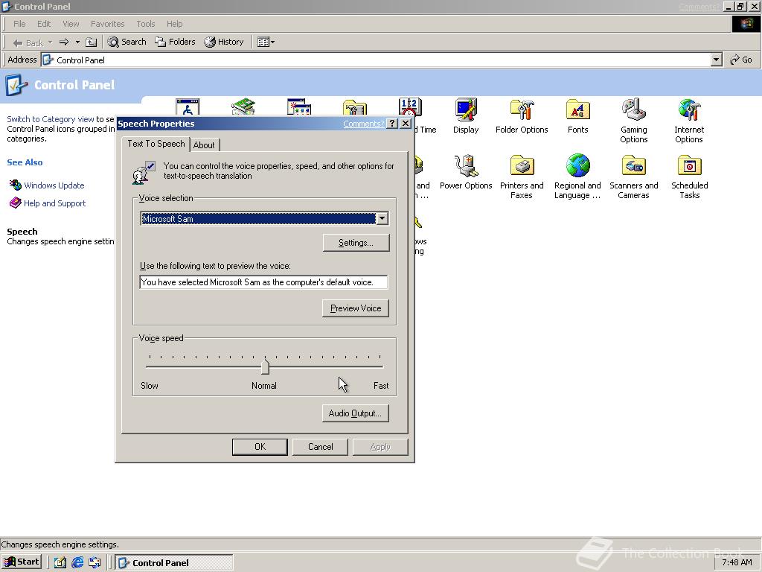Open the Back button history dropdown arrow
Viewport: 762px width, 572px height.
click(x=50, y=42)
